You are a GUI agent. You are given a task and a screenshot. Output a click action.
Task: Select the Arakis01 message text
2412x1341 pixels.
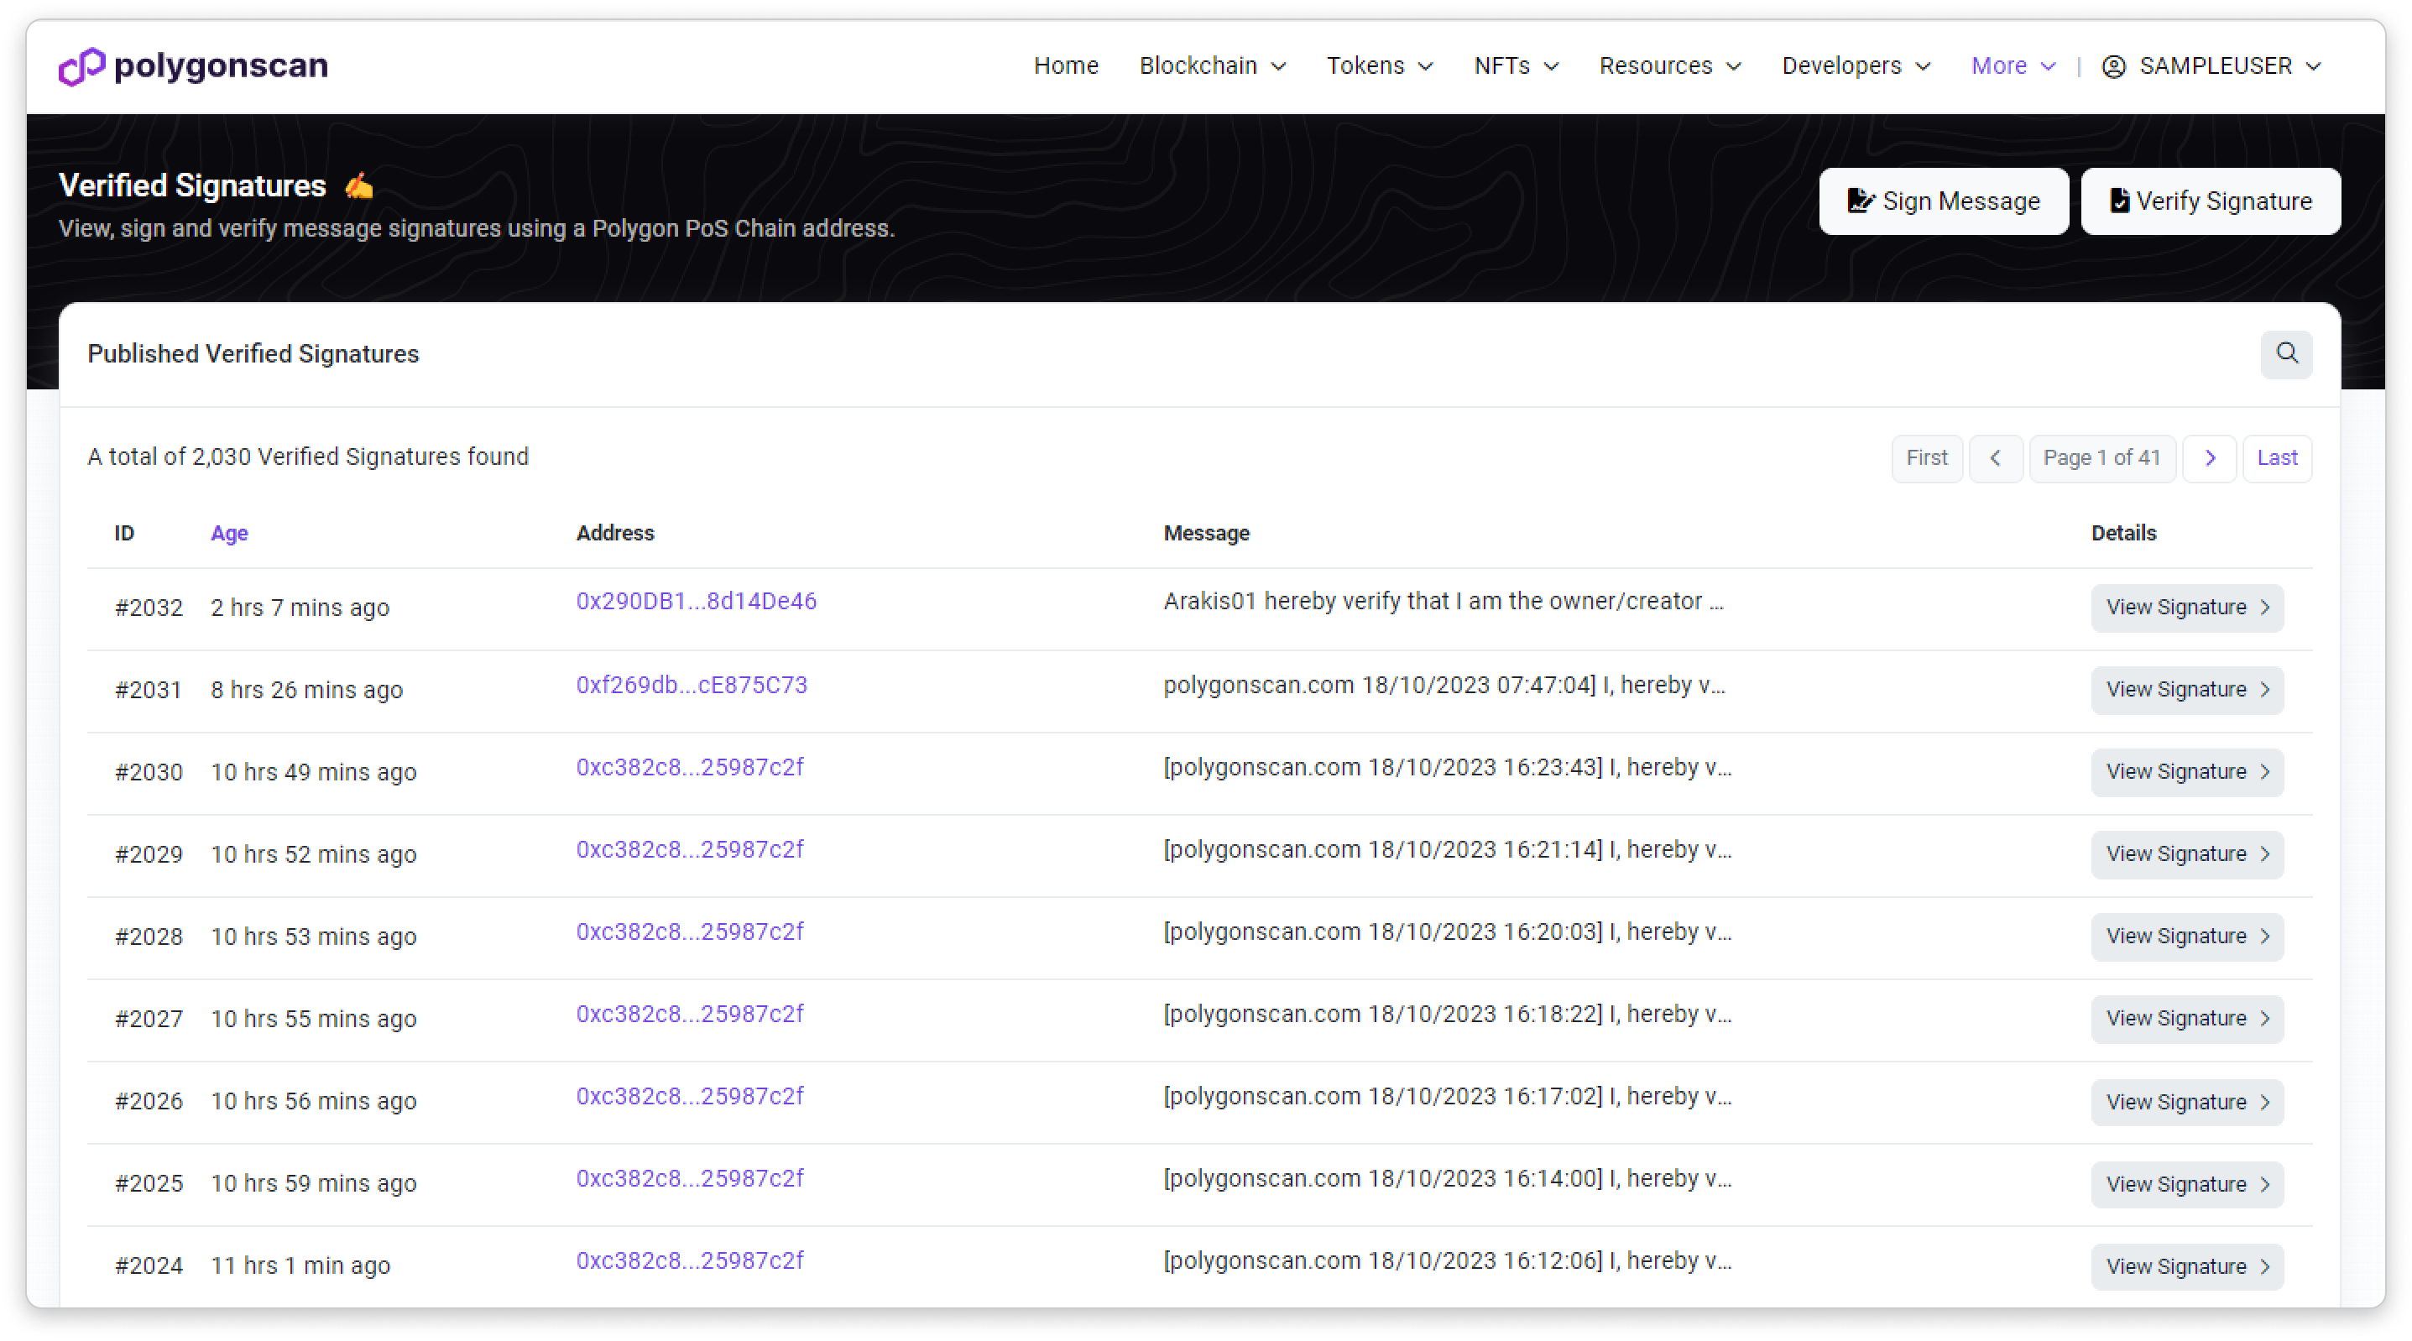pyautogui.click(x=1443, y=601)
